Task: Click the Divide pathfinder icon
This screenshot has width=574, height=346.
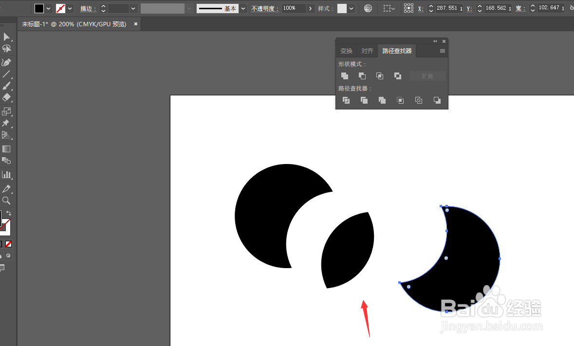Action: click(346, 100)
